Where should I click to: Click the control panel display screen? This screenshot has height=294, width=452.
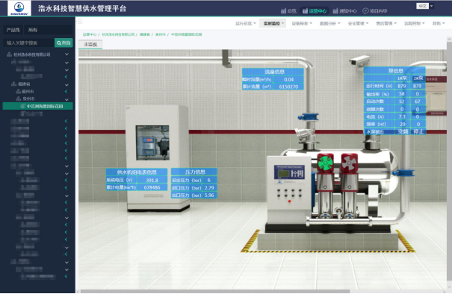click(x=283, y=174)
